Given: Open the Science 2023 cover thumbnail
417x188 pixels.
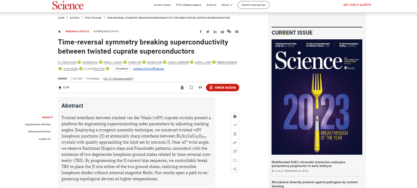Looking at the screenshot, I should (x=317, y=97).
